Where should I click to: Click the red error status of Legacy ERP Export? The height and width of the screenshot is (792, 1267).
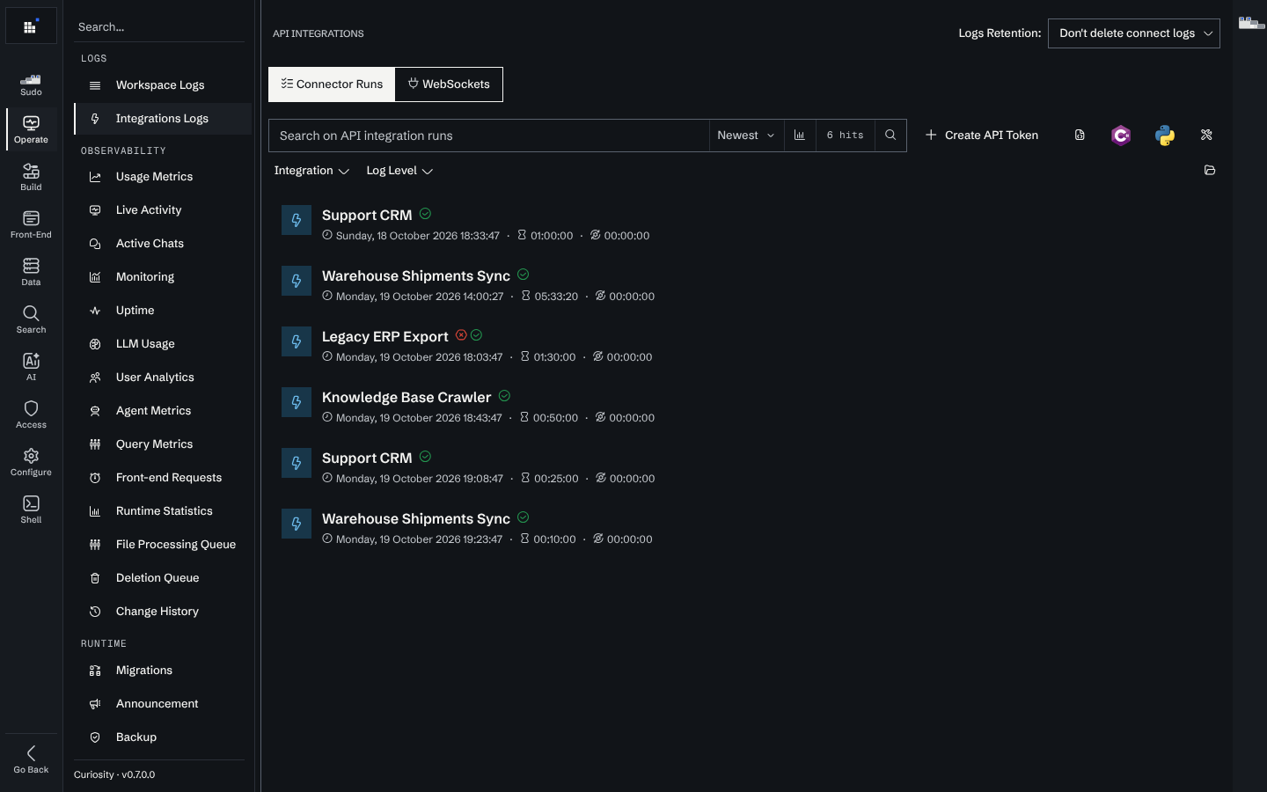click(x=461, y=335)
